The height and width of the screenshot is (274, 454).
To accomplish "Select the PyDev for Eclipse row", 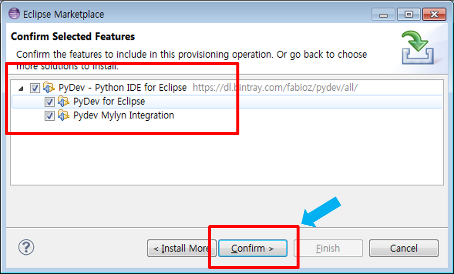I will (109, 102).
